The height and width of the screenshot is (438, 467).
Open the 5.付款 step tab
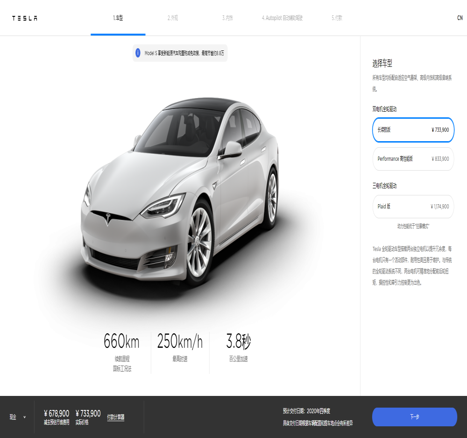[337, 18]
